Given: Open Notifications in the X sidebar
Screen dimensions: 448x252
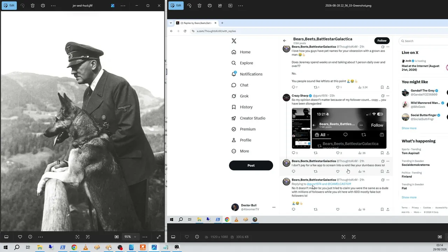Looking at the screenshot, I should 247,74.
